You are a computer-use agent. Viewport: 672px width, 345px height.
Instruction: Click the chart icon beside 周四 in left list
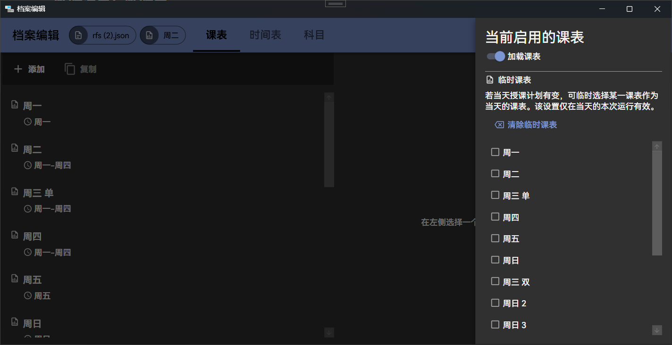[x=15, y=235]
